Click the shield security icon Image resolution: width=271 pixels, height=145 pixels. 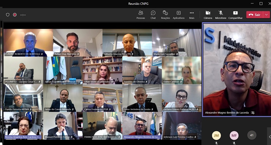click(x=8, y=15)
